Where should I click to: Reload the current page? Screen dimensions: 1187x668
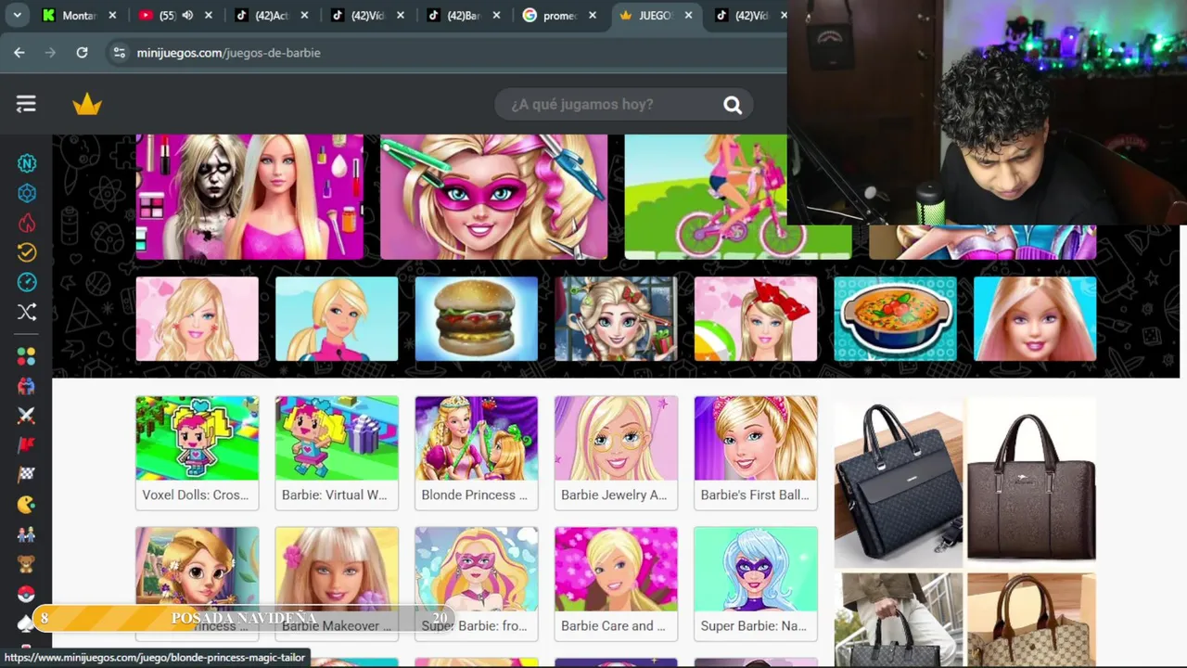(x=82, y=53)
